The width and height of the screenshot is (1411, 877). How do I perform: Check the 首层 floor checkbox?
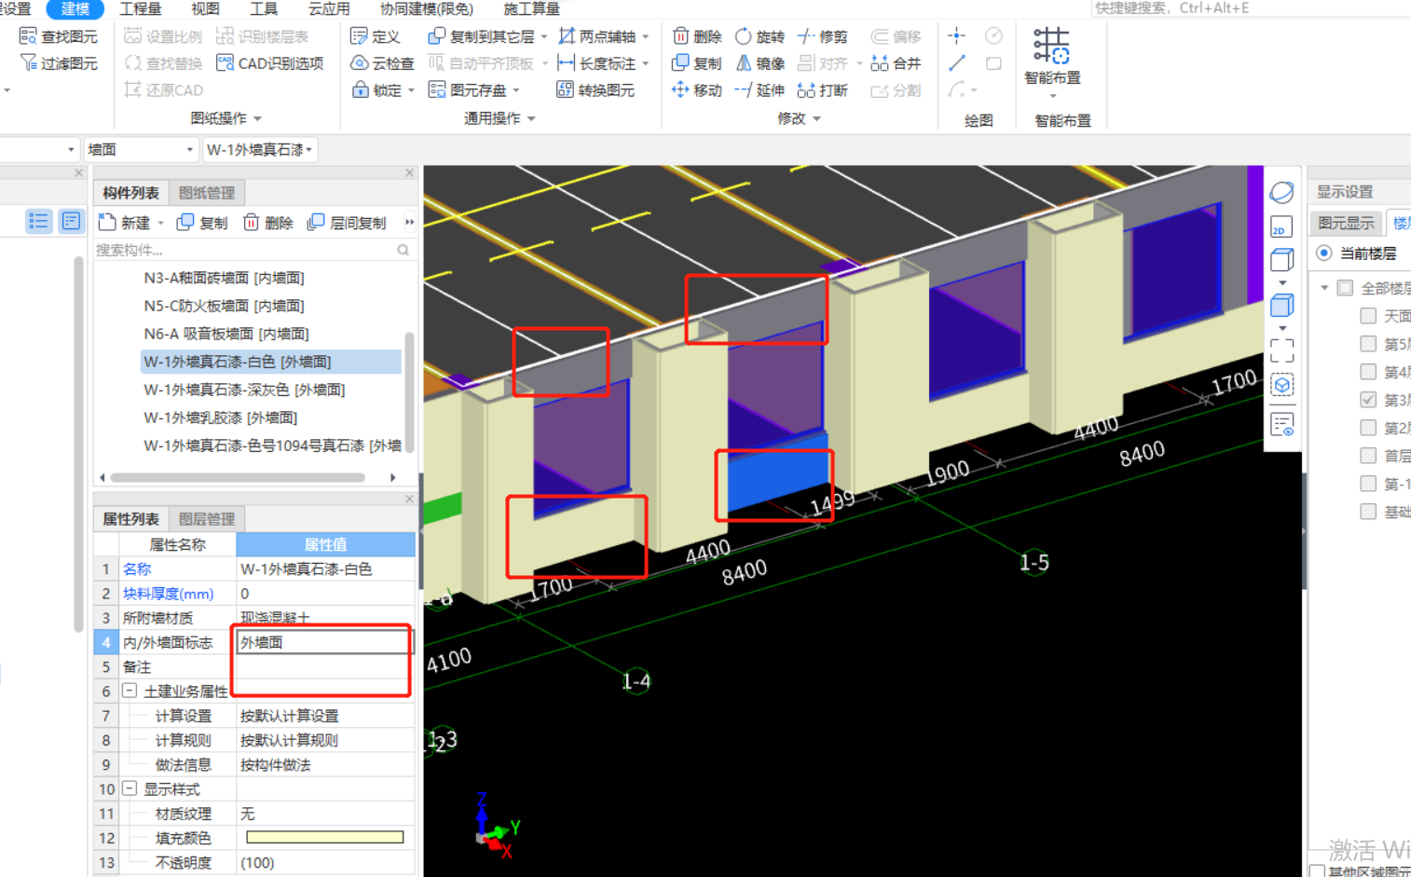(1368, 456)
